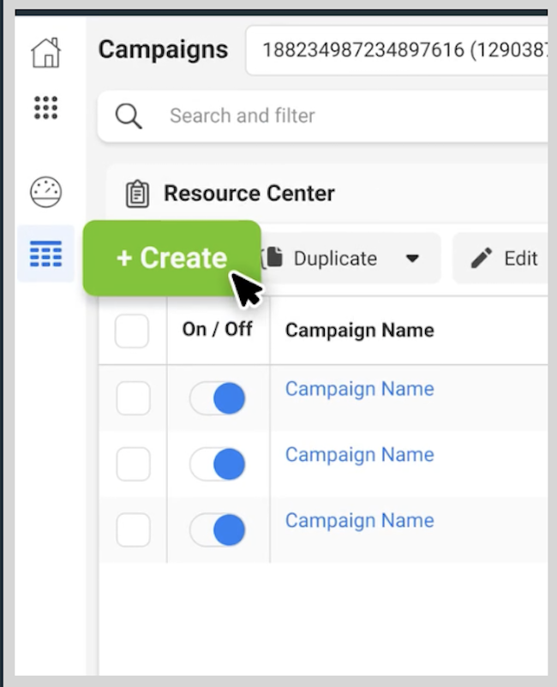557x687 pixels.
Task: Open the ad account selector dropdown
Action: coord(397,50)
